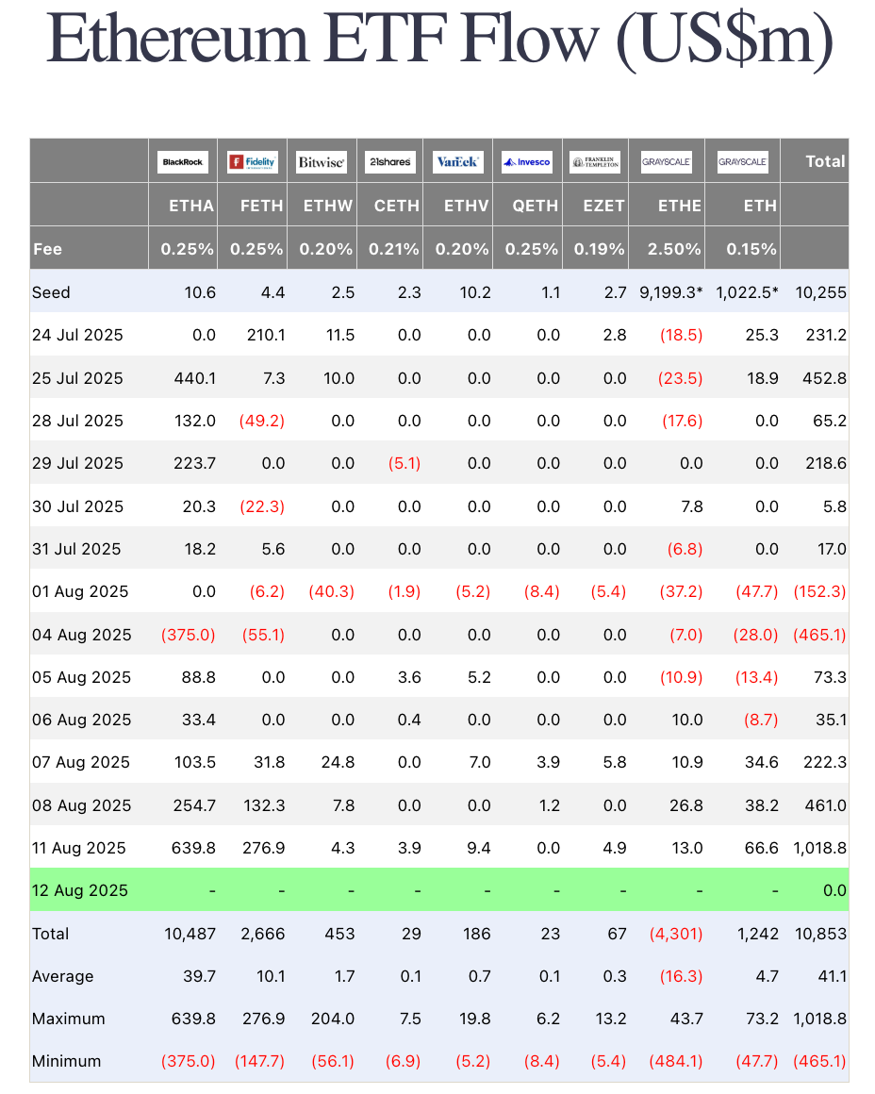Image resolution: width=875 pixels, height=1094 pixels.
Task: Select the Bitwise logo
Action: 321,162
